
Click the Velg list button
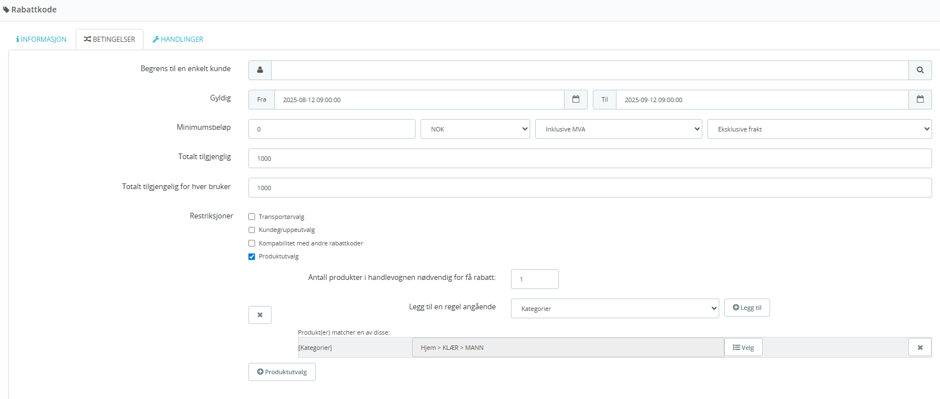[743, 348]
